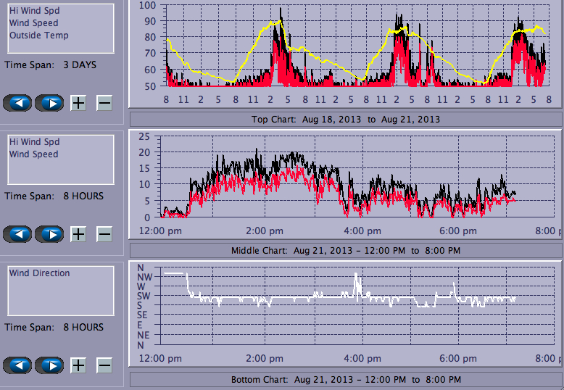Select Wind Direction in bottom list
The height and width of the screenshot is (390, 564).
click(x=39, y=273)
